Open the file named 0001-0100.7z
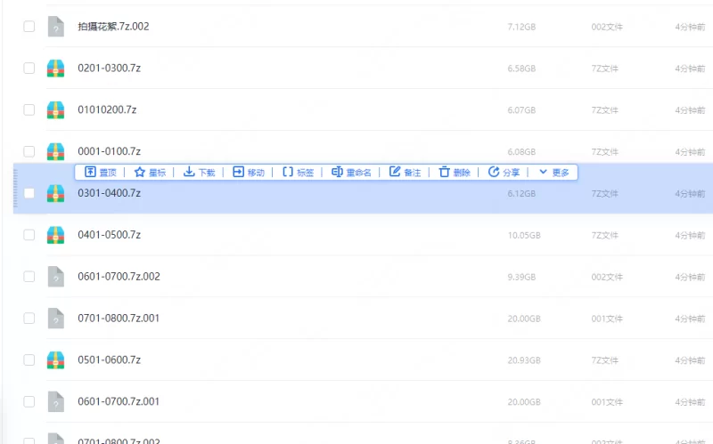This screenshot has width=713, height=444. [109, 151]
